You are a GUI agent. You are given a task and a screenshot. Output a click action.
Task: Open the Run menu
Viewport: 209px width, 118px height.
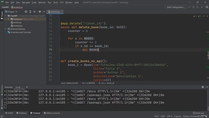49,2
